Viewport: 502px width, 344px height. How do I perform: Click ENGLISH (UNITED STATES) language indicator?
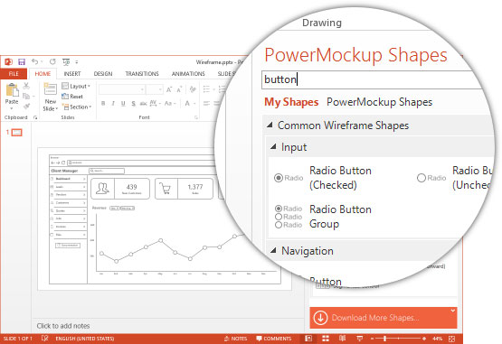[x=85, y=339]
